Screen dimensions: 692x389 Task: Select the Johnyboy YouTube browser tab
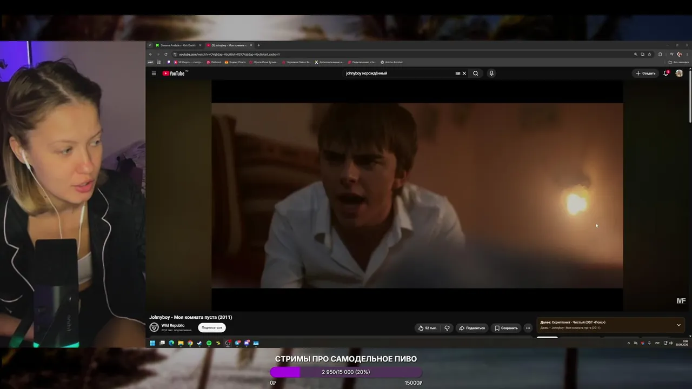pos(229,45)
